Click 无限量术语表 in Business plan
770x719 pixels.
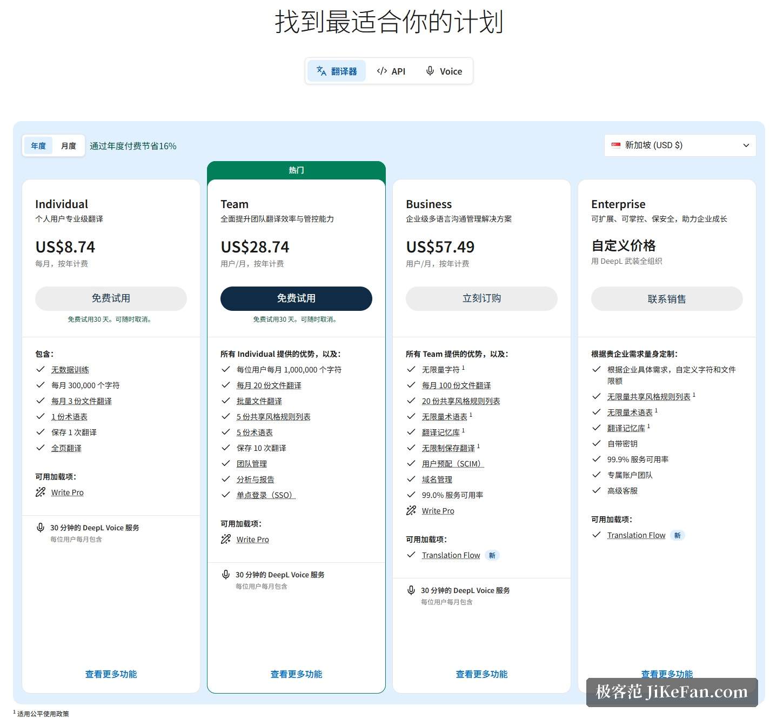(445, 417)
